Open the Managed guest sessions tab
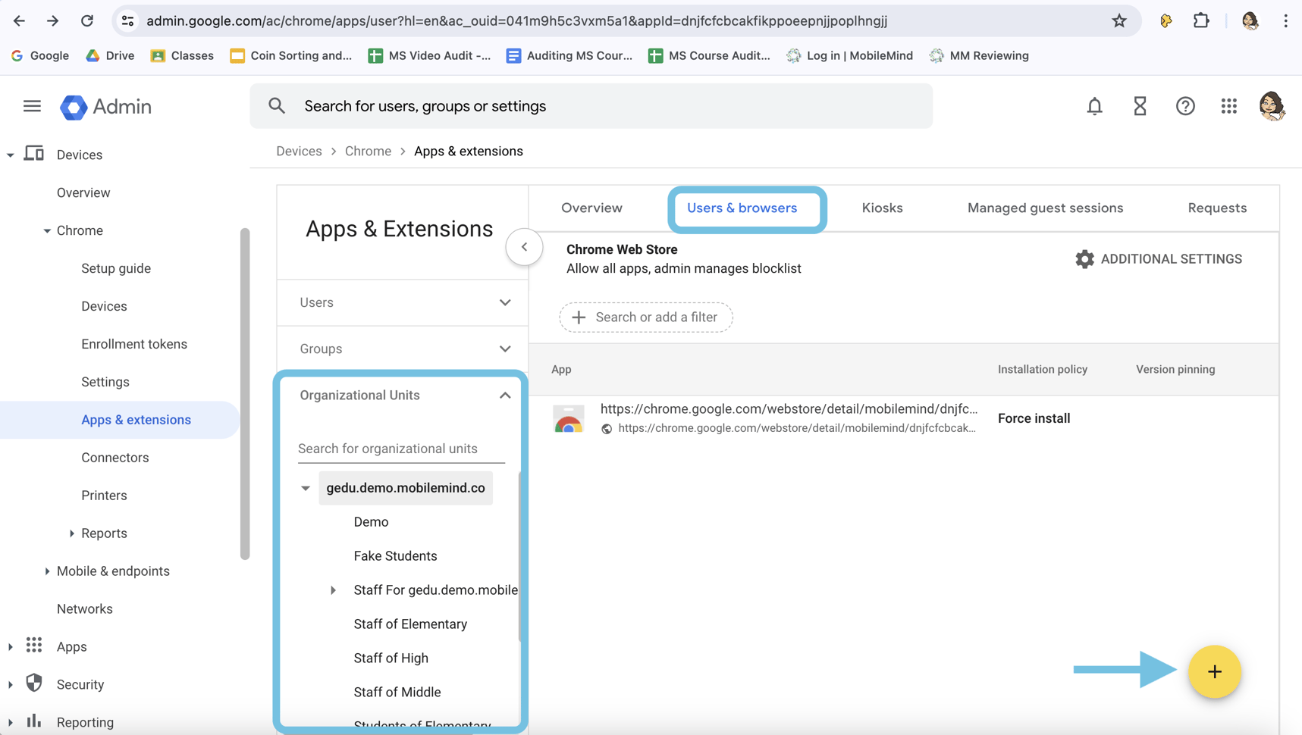The width and height of the screenshot is (1302, 735). click(x=1044, y=208)
